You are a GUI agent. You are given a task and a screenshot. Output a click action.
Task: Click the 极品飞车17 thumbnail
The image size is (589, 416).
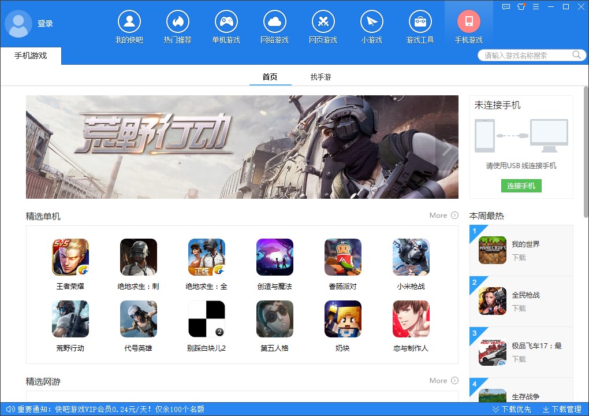click(493, 352)
